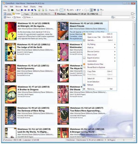The image size is (138, 144).
Task: Click the sorting icon beside second None
Action: pos(25,17)
